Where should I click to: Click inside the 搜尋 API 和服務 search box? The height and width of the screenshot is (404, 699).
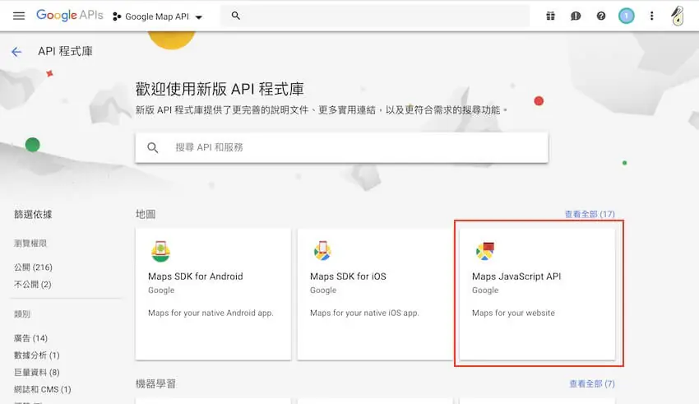click(x=342, y=147)
